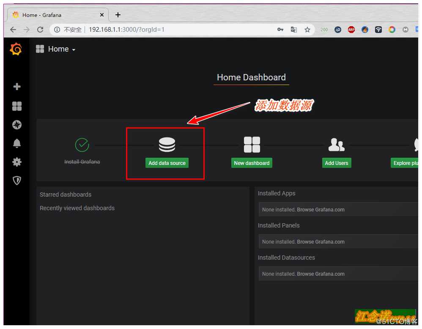This screenshot has height=329, width=422.
Task: Click the Installed Panels heading
Action: 279,225
